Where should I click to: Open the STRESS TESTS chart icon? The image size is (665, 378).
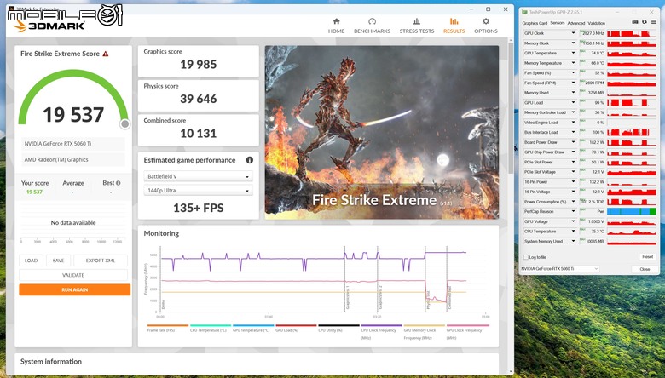(416, 21)
